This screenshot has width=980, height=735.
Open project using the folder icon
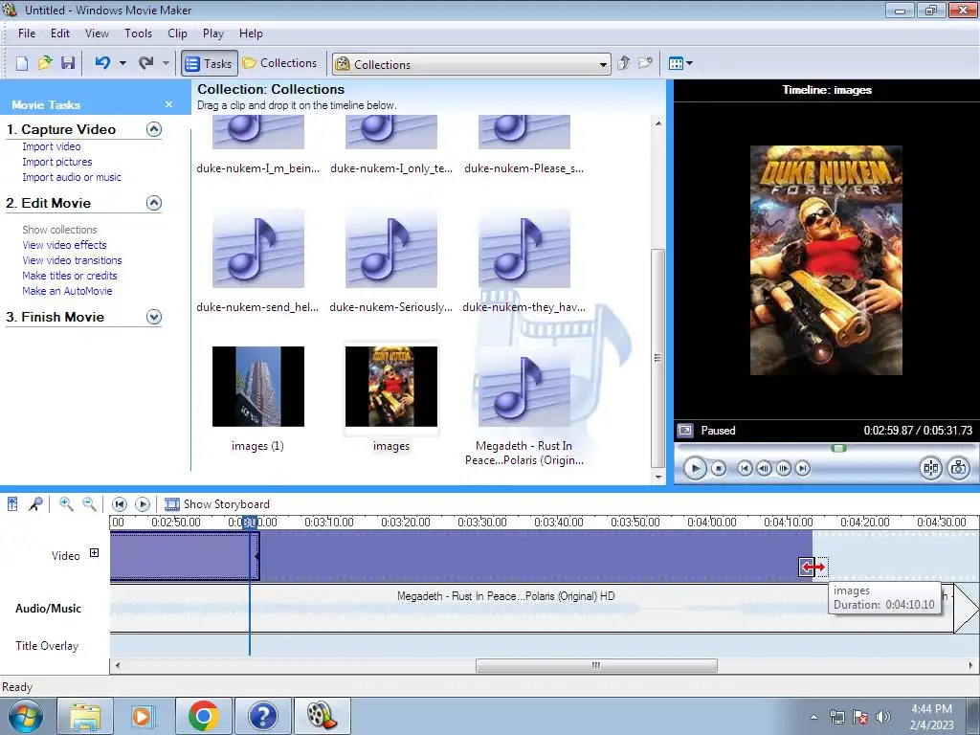(x=45, y=63)
